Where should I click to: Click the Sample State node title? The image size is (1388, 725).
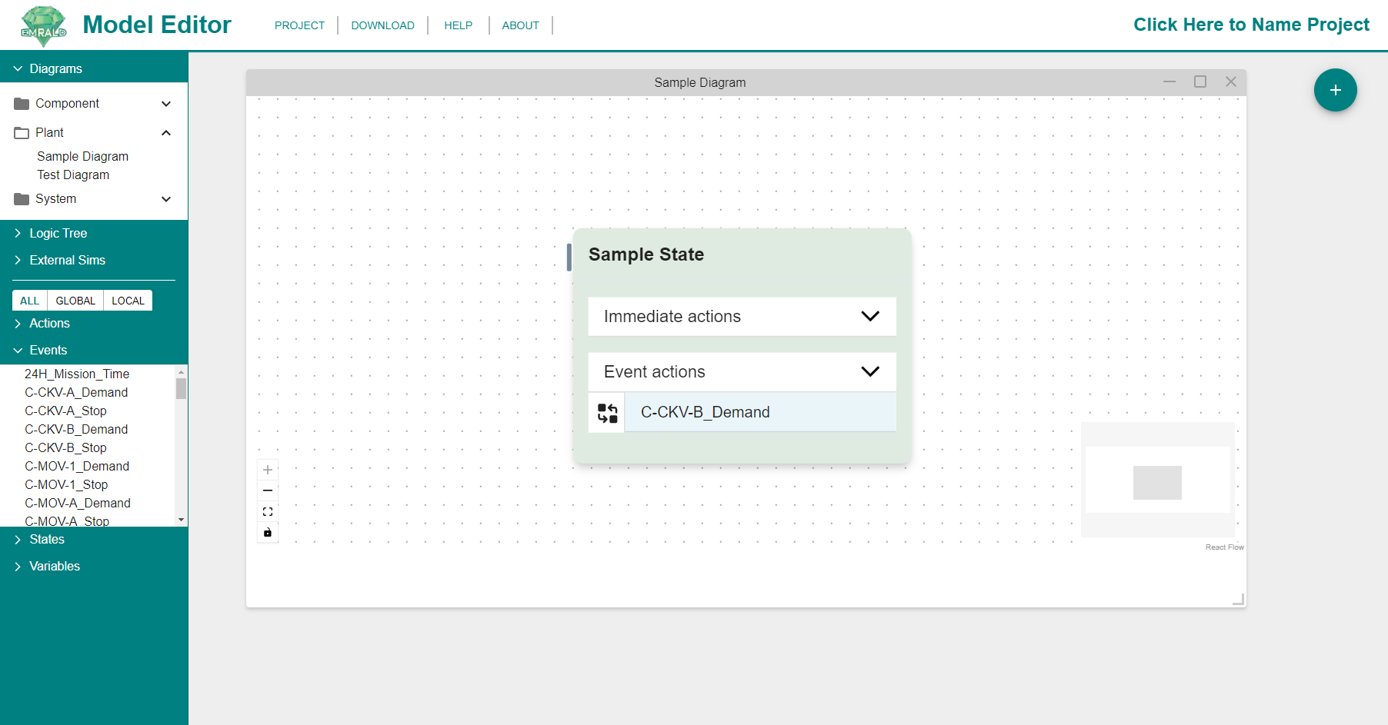[x=646, y=254]
